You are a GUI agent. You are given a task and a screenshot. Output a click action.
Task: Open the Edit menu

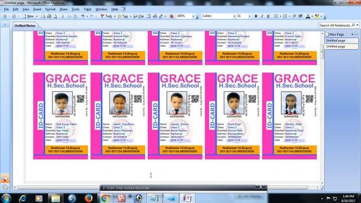(15, 10)
